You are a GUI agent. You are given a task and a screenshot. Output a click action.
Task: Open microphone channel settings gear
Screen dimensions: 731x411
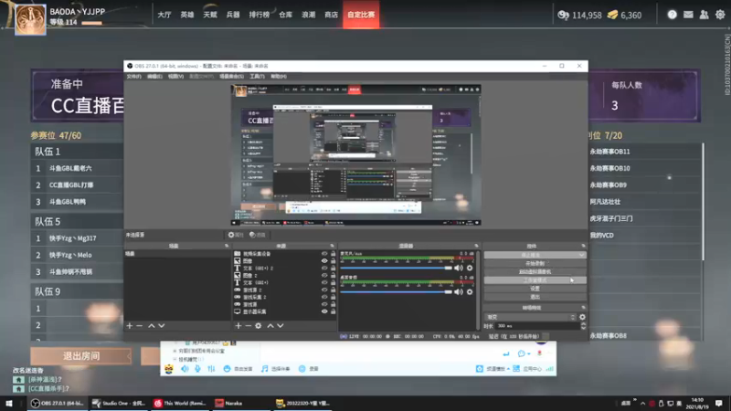click(470, 268)
